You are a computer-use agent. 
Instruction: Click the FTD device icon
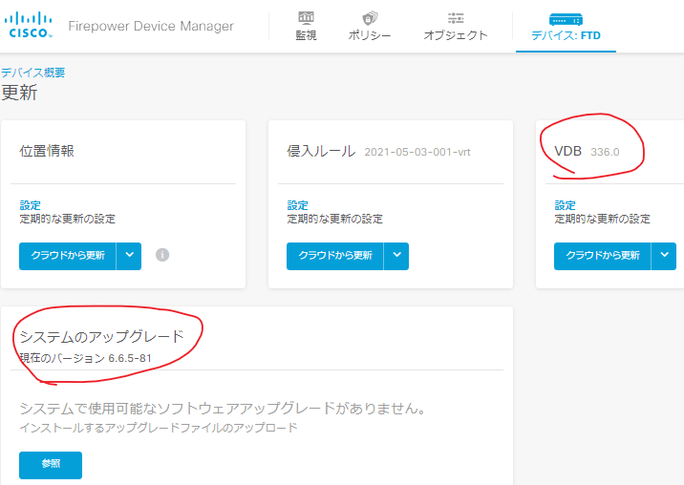566,20
